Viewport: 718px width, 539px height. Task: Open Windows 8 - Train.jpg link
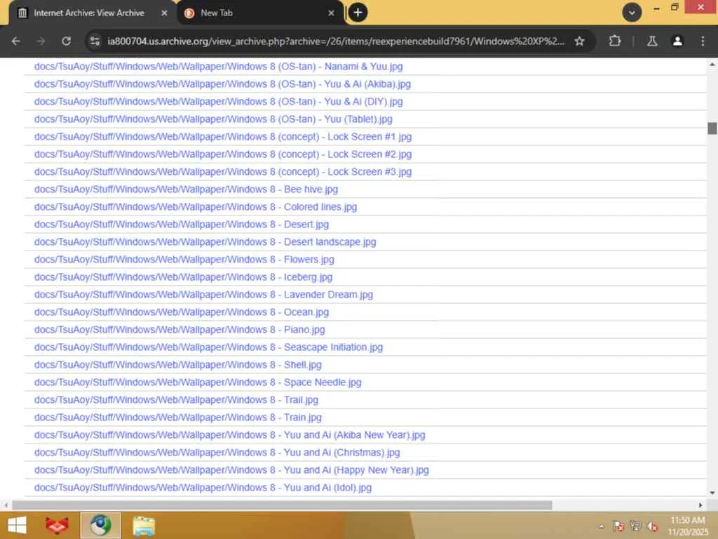177,418
